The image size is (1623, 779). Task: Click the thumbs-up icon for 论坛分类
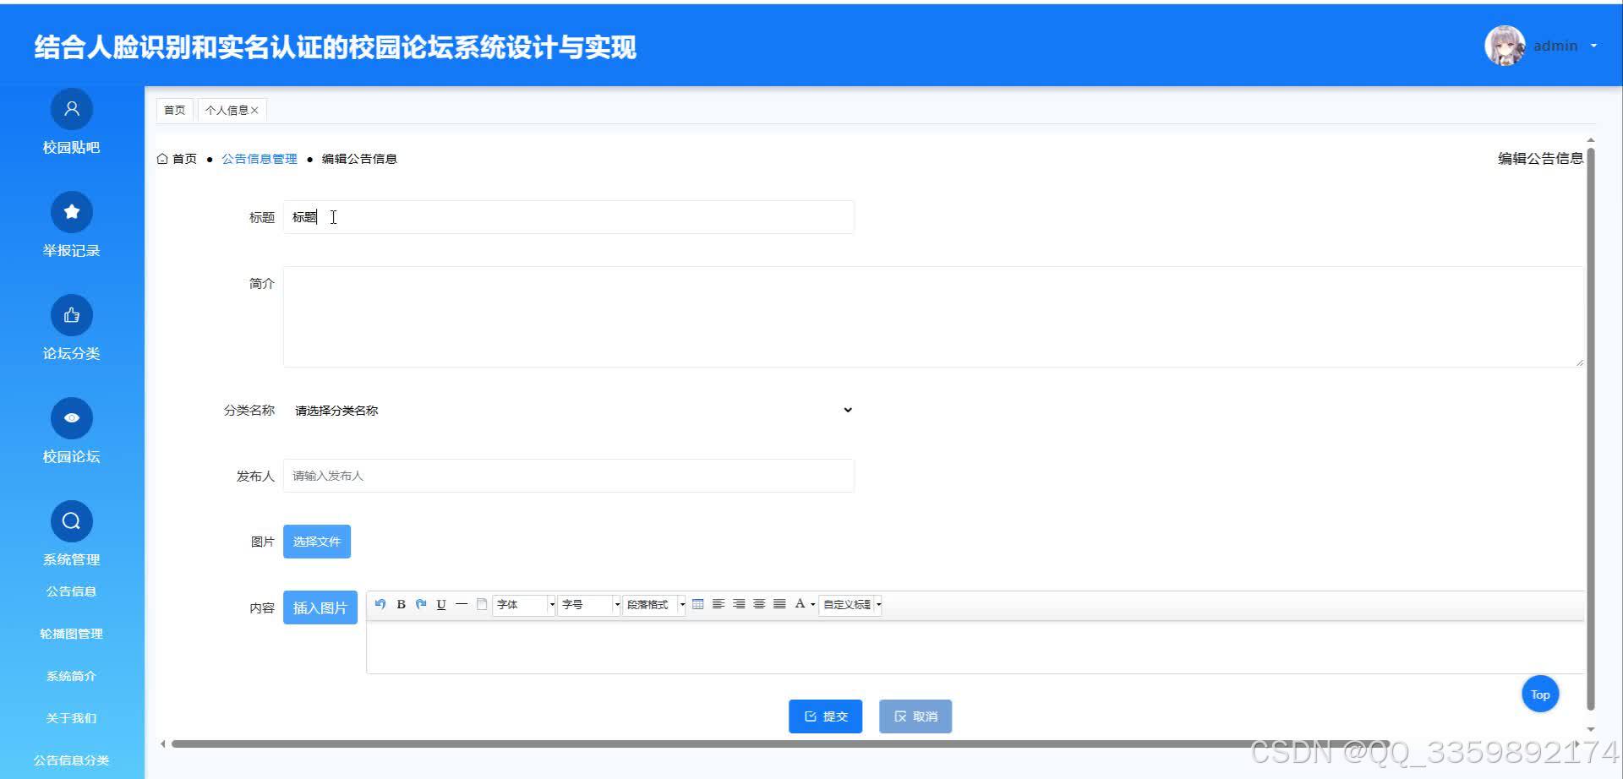point(71,314)
